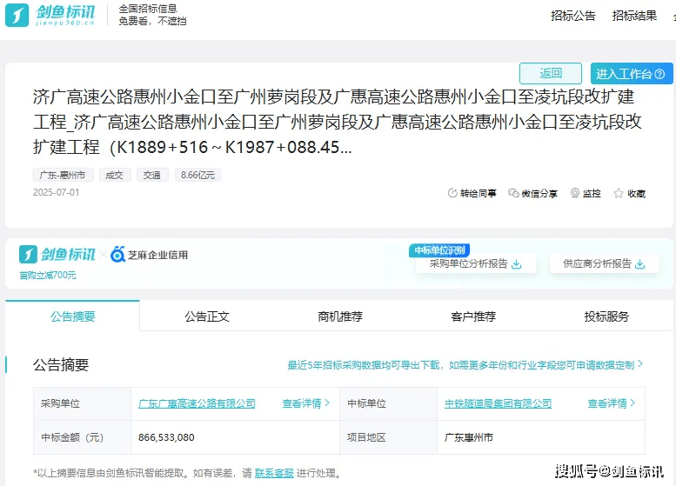Click the 剑鱼标讯 logo in header

tap(54, 16)
